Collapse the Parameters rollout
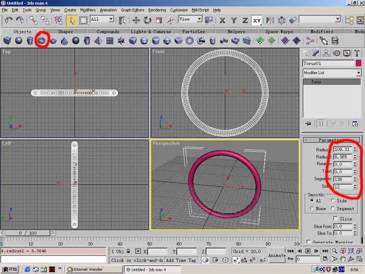 pos(331,140)
